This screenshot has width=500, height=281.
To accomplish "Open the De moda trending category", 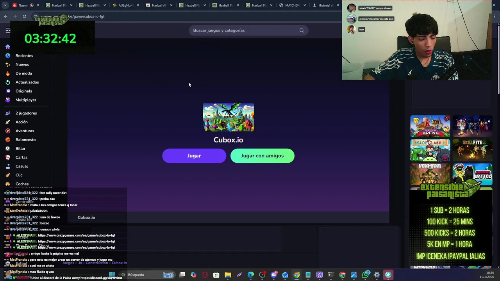I will click(x=23, y=73).
